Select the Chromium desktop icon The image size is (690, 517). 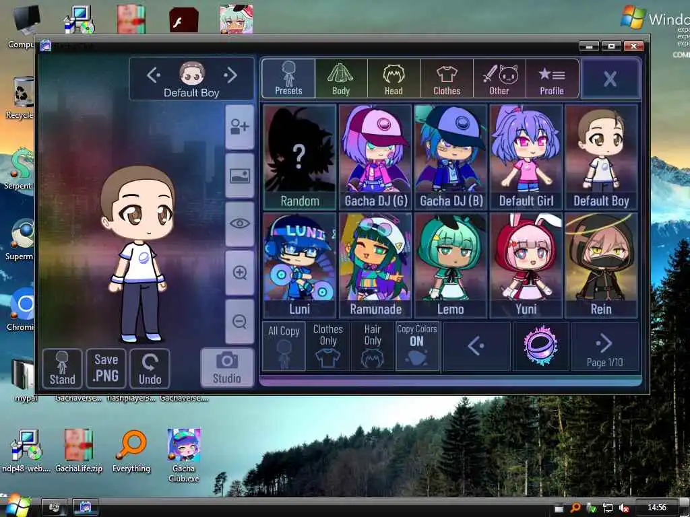[x=20, y=310]
